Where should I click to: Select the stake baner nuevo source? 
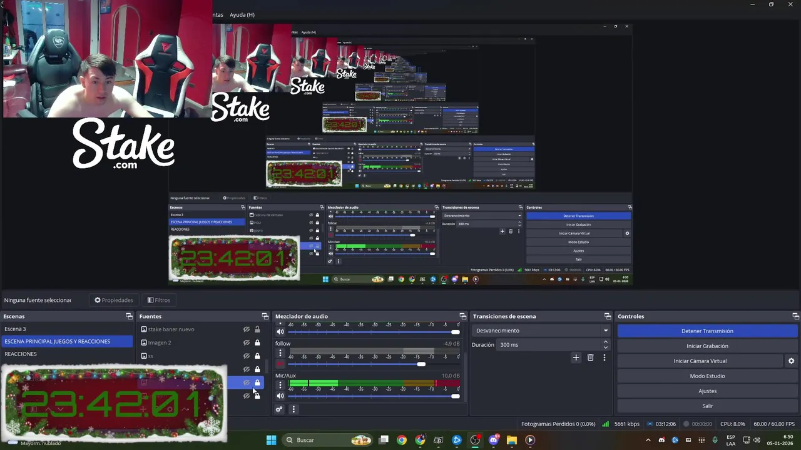coord(171,329)
